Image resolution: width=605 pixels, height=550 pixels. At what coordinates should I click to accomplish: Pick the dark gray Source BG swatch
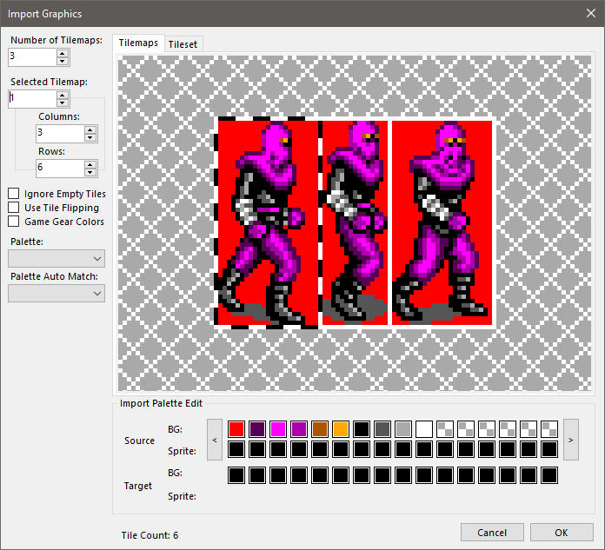click(x=382, y=429)
